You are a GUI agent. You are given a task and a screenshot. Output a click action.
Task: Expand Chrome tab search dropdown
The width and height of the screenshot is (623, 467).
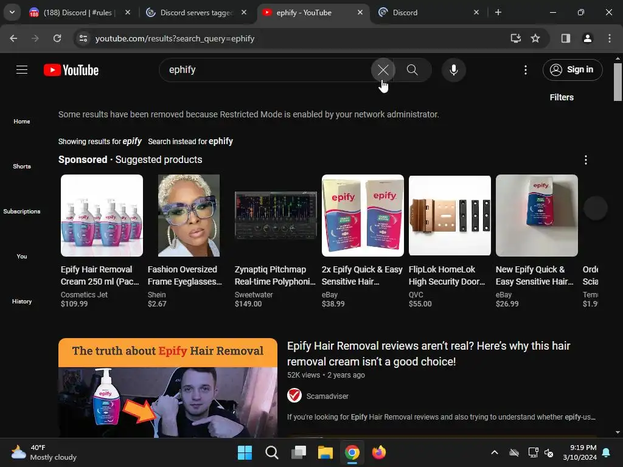click(x=12, y=12)
